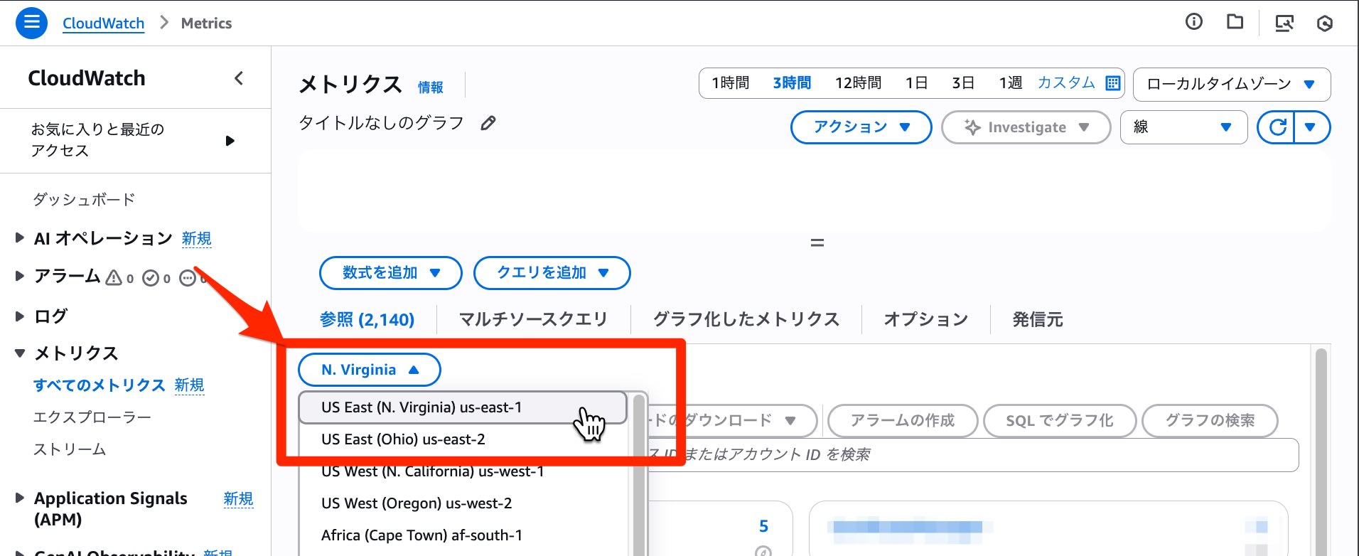
Task: Refresh the graph with reload icon
Action: pos(1277,127)
